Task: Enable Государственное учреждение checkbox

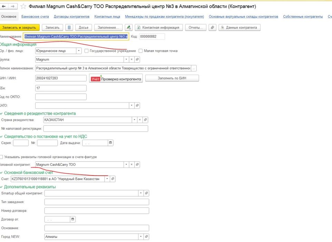Action: click(86, 51)
